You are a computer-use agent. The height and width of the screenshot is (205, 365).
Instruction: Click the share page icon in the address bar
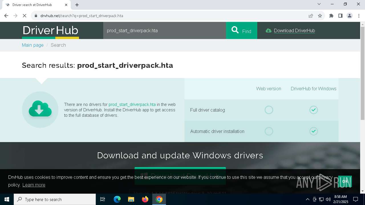[311, 16]
